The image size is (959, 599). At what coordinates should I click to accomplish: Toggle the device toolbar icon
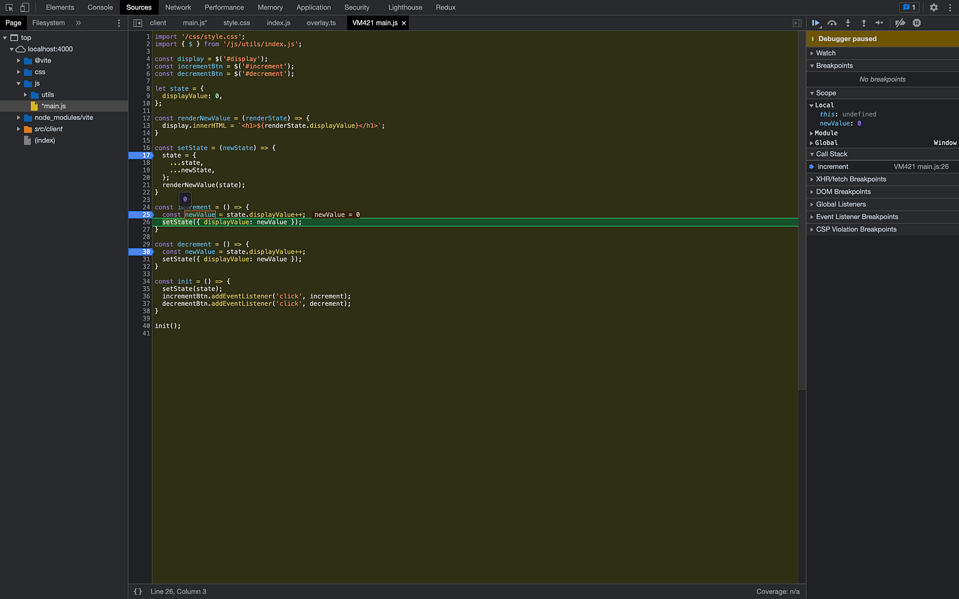click(x=25, y=7)
